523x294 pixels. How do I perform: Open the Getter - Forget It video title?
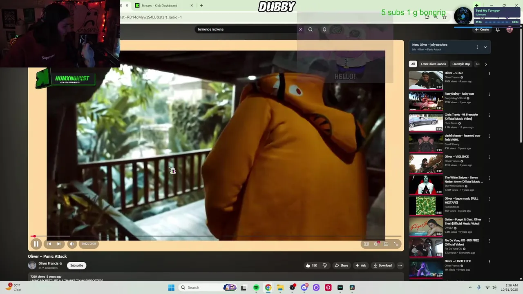pyautogui.click(x=463, y=221)
